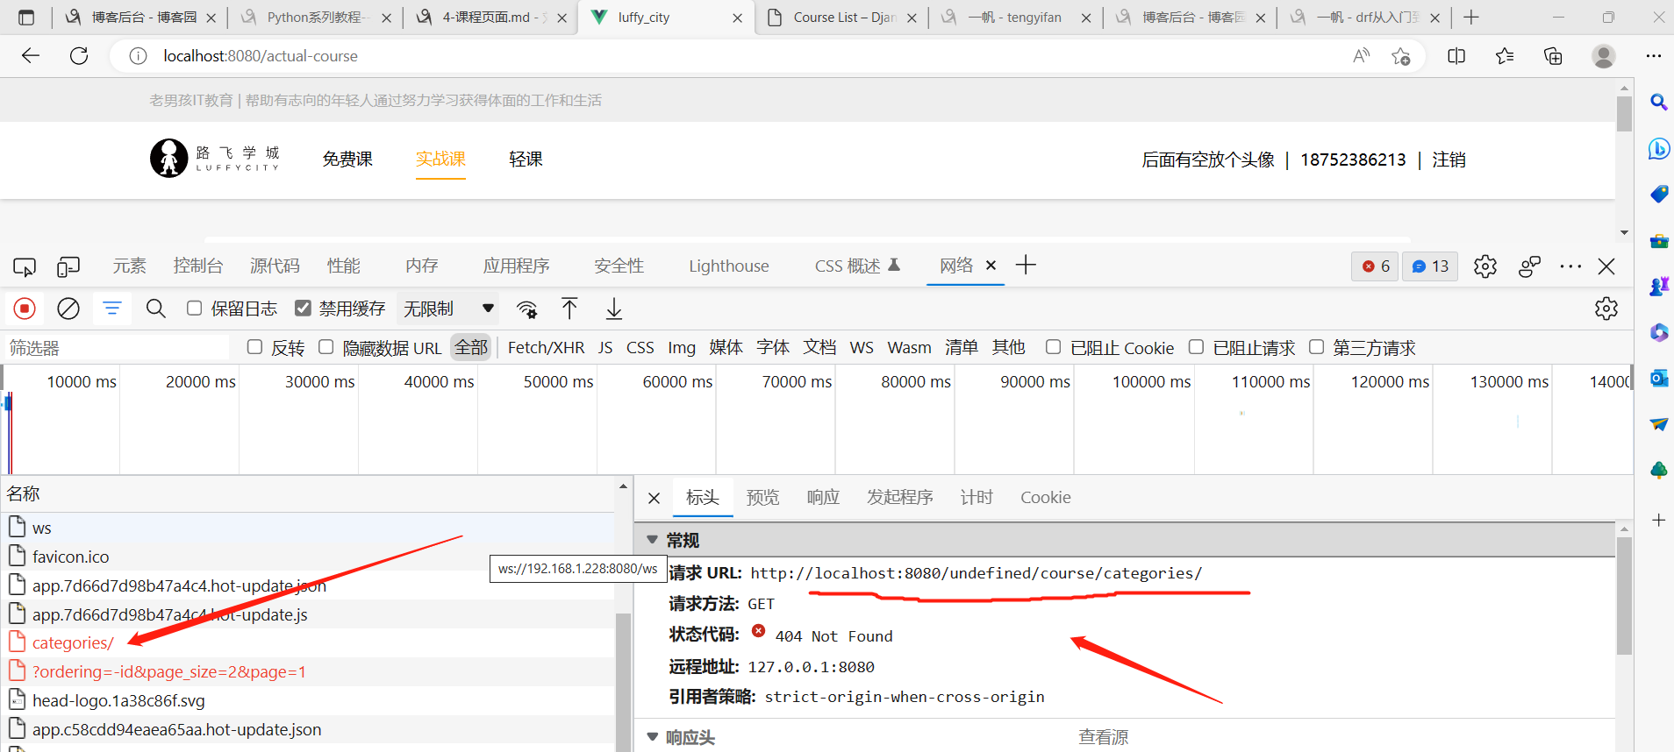1674x752 pixels.
Task: Open browser collections icon
Action: tap(1553, 56)
